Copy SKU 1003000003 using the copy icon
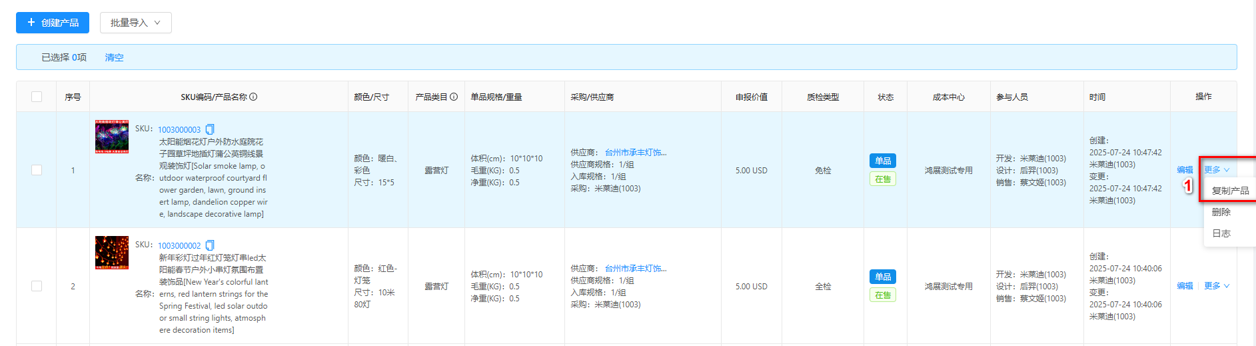This screenshot has height=346, width=1256. pyautogui.click(x=210, y=129)
